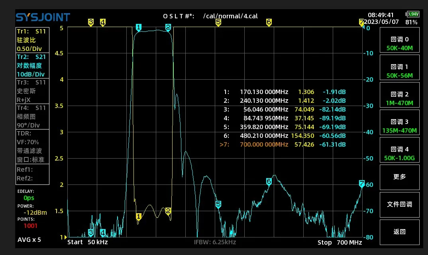Open the Ref1 Ref2 reference panel
The height and width of the screenshot is (255, 428).
[x=33, y=174]
